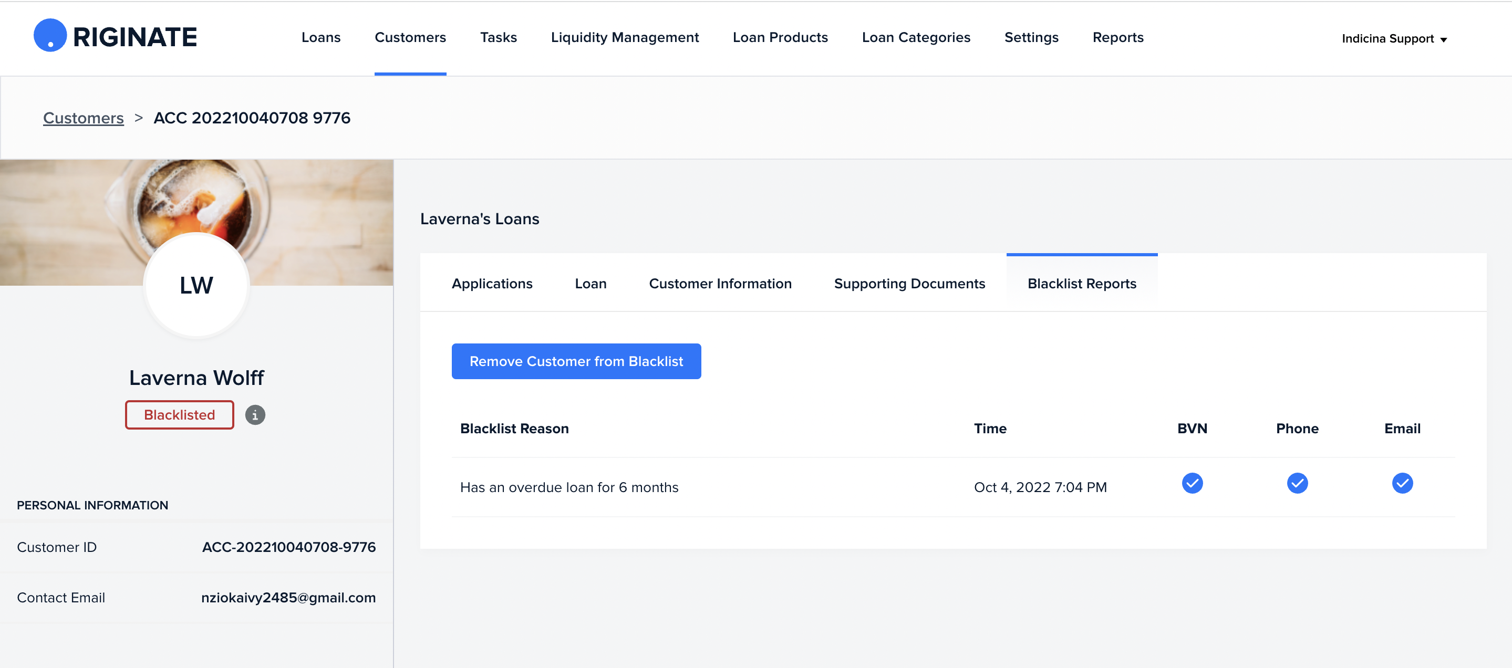Click the Email blacklist checkmark icon

pyautogui.click(x=1402, y=483)
